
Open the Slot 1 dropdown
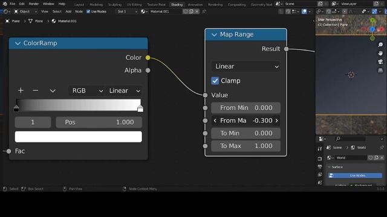click(x=127, y=11)
